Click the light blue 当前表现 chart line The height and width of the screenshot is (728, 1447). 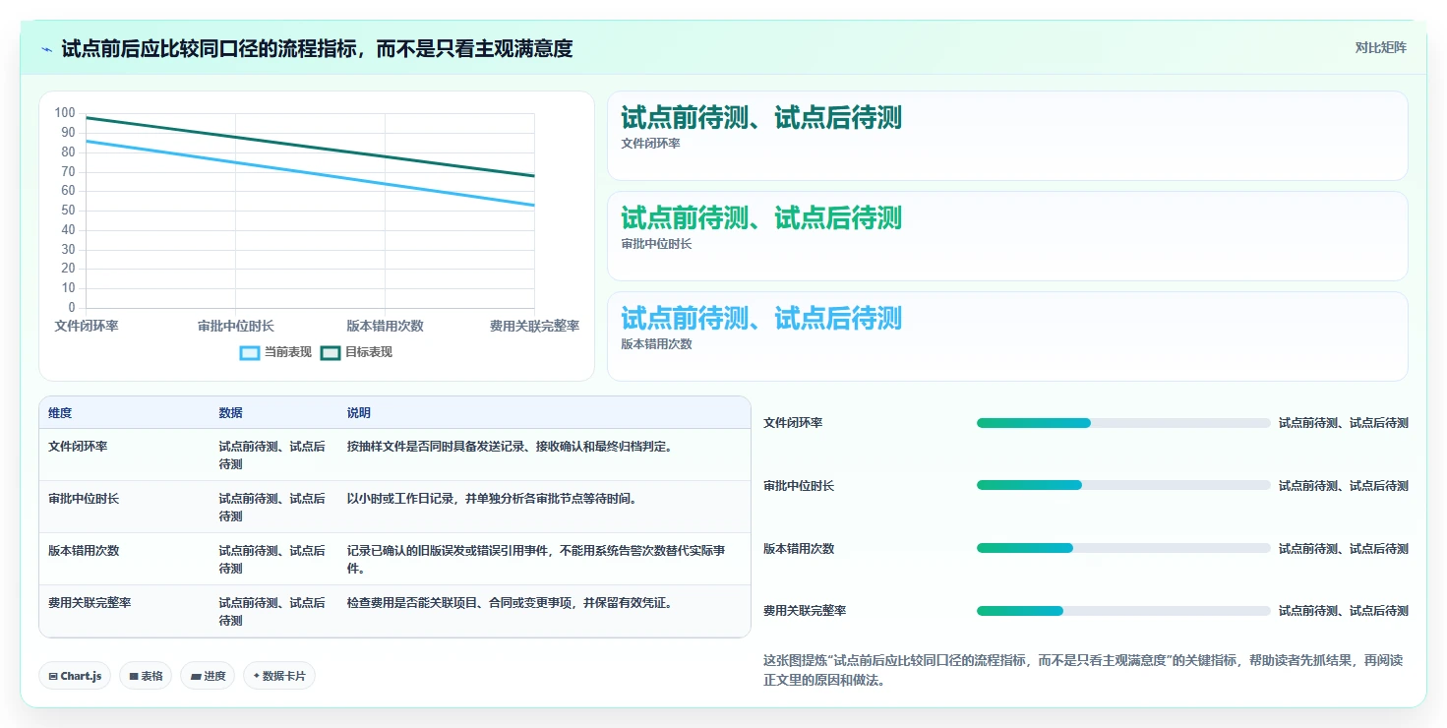310,173
